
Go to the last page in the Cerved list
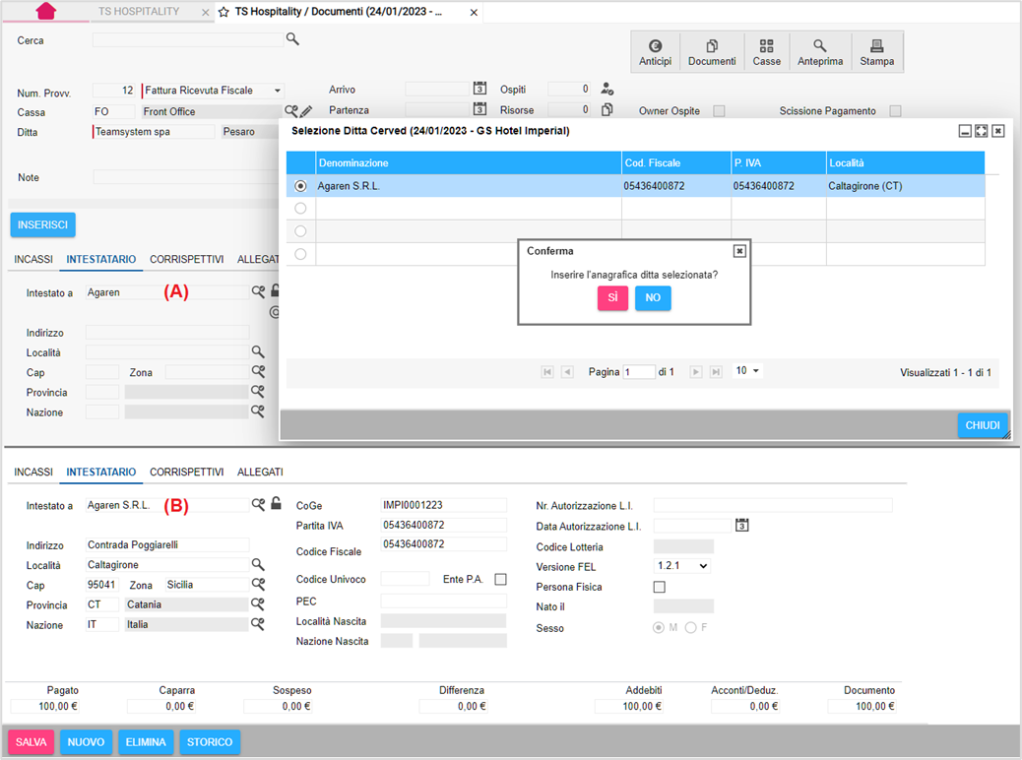coord(716,371)
